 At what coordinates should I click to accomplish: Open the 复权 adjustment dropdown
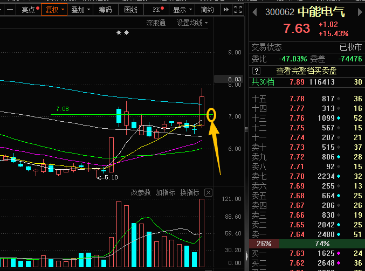pyautogui.click(x=54, y=10)
